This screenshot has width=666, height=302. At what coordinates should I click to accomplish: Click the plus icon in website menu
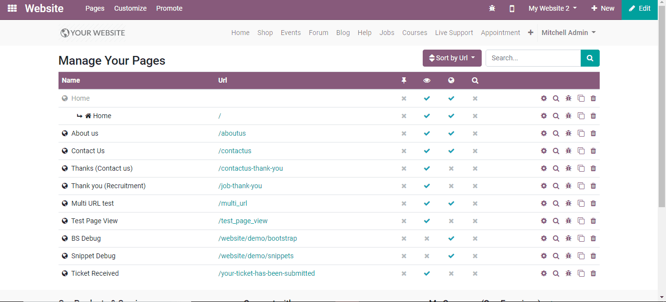point(530,33)
